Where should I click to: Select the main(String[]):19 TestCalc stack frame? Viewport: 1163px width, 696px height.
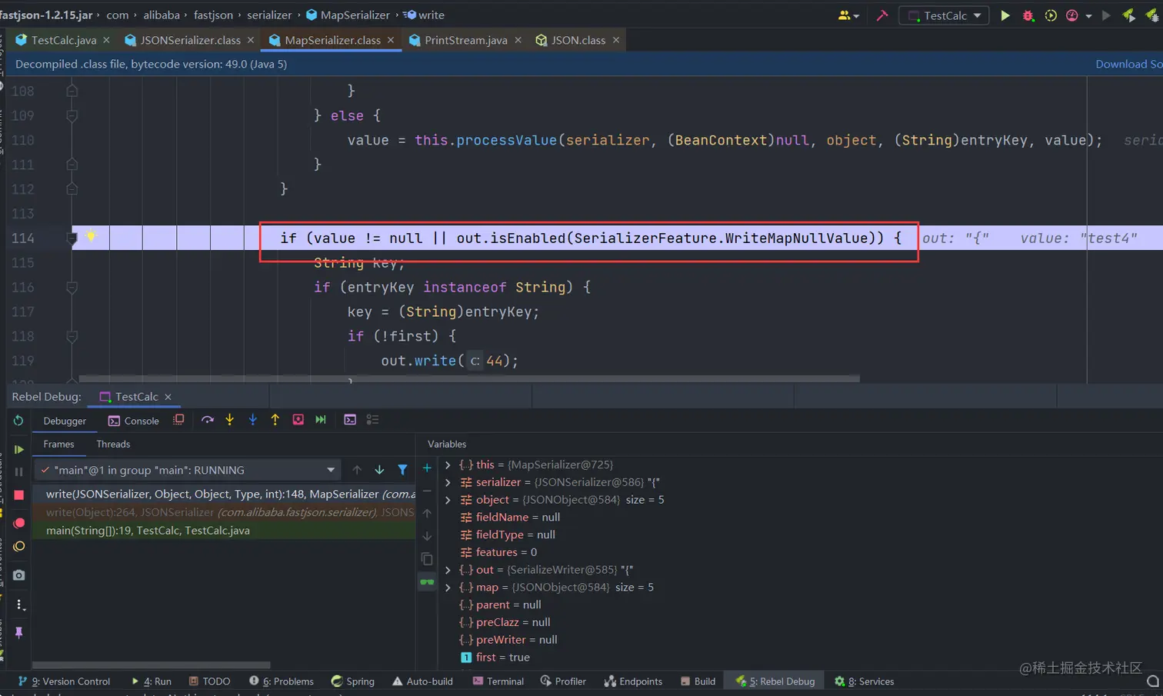point(148,531)
